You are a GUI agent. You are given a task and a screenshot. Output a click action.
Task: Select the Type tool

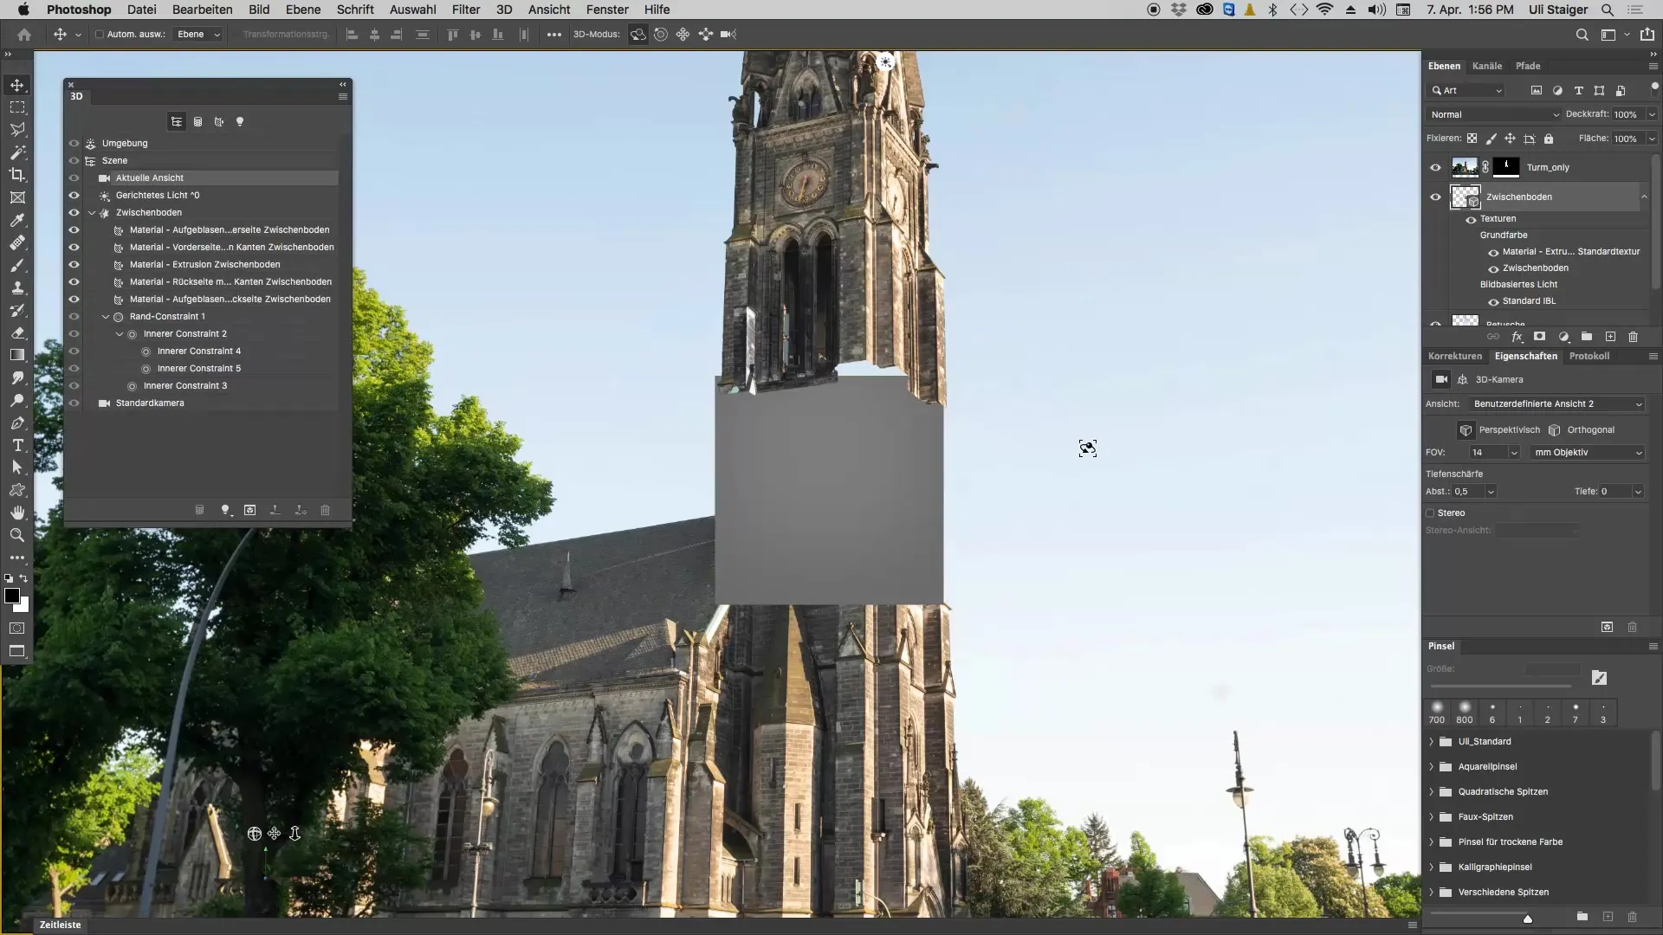coord(17,445)
